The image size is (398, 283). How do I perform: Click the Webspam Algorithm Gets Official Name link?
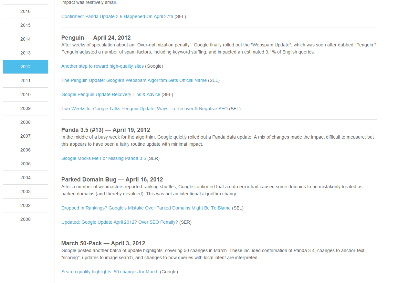coord(134,80)
